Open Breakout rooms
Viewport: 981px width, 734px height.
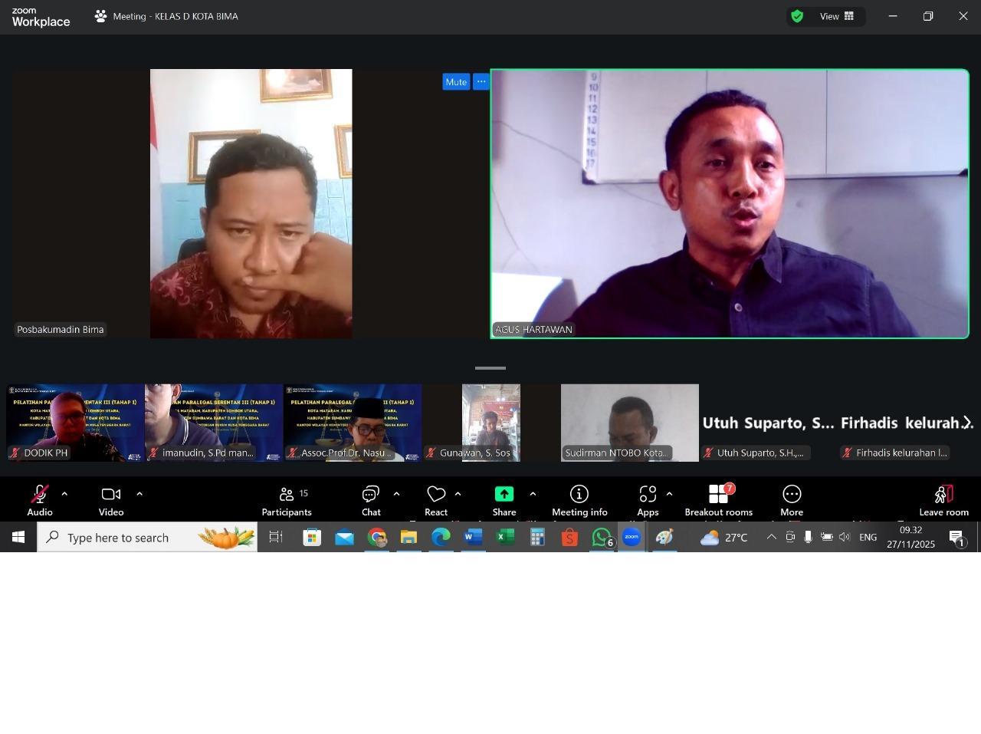(718, 500)
